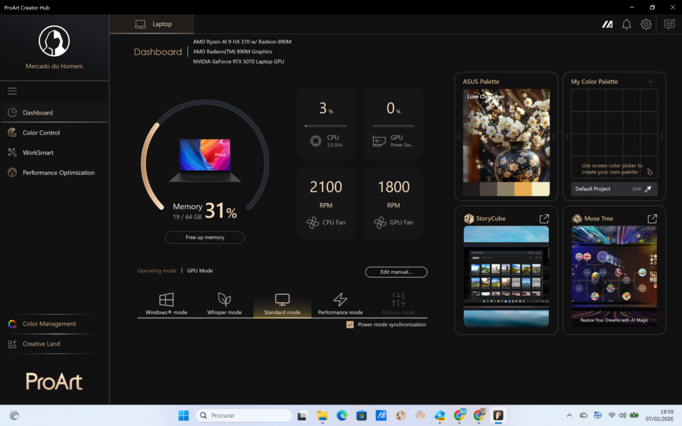Screen dimensions: 682x426
Task: Open the feedback form icon
Action: click(669, 24)
